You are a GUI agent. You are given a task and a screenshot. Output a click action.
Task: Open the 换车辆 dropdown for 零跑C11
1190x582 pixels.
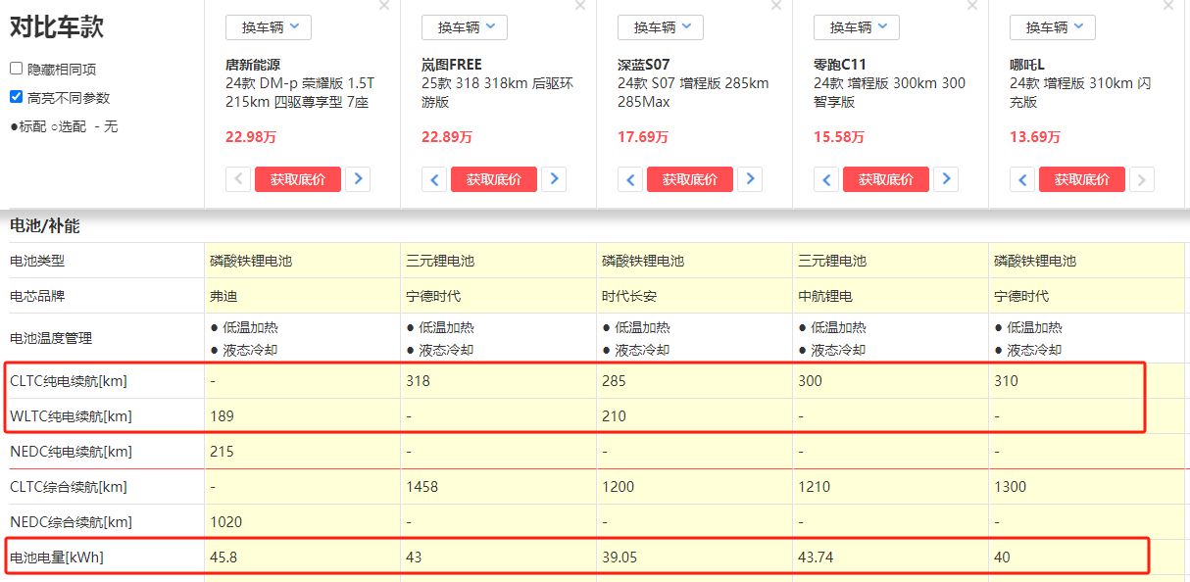pyautogui.click(x=856, y=27)
